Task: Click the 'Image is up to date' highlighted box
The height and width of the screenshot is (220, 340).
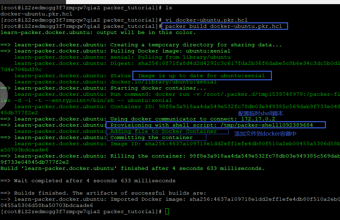Action: click(x=202, y=76)
